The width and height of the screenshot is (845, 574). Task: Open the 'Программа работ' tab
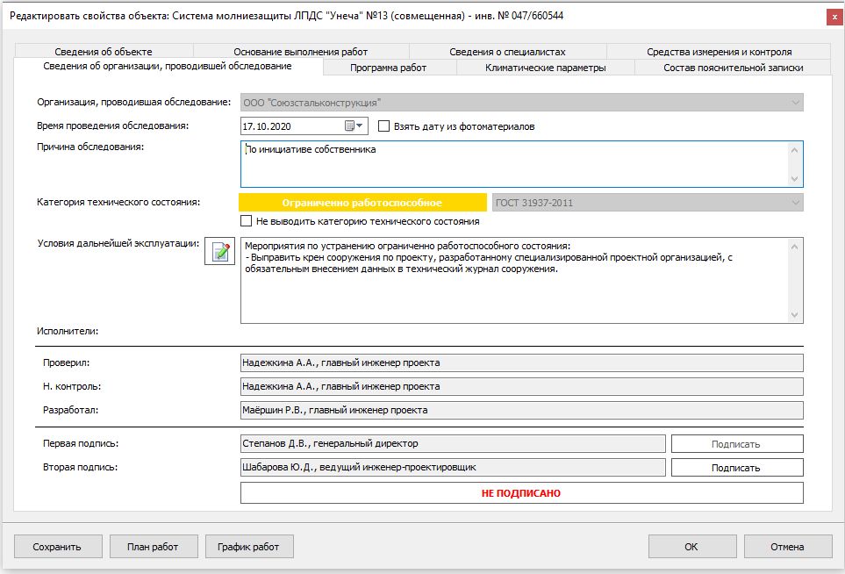tap(389, 68)
